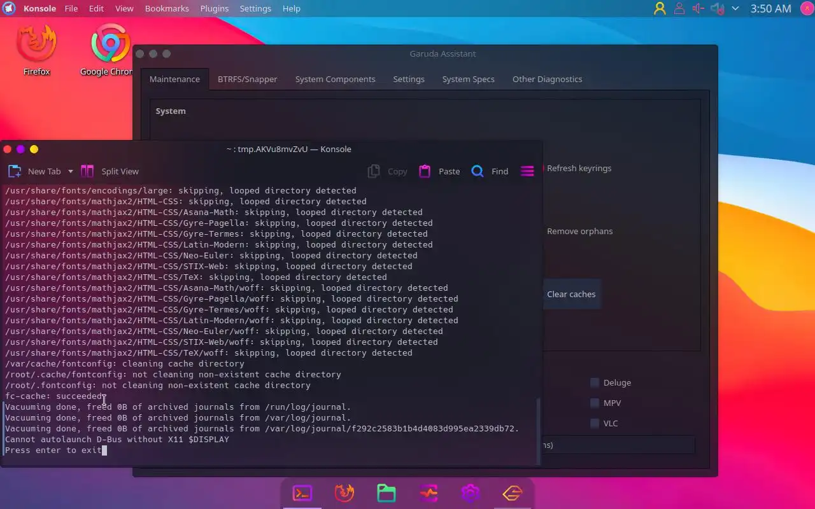
Task: Expand hidden system tray icons arrow
Action: (735, 8)
